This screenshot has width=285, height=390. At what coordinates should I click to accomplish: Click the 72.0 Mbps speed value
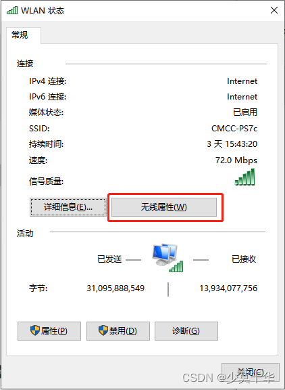pyautogui.click(x=236, y=160)
